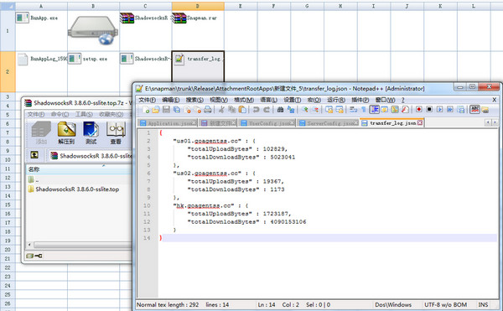Screen dimensions: 503x311
Task: Click the up-folder button in archive window
Action: pyautogui.click(x=34, y=155)
